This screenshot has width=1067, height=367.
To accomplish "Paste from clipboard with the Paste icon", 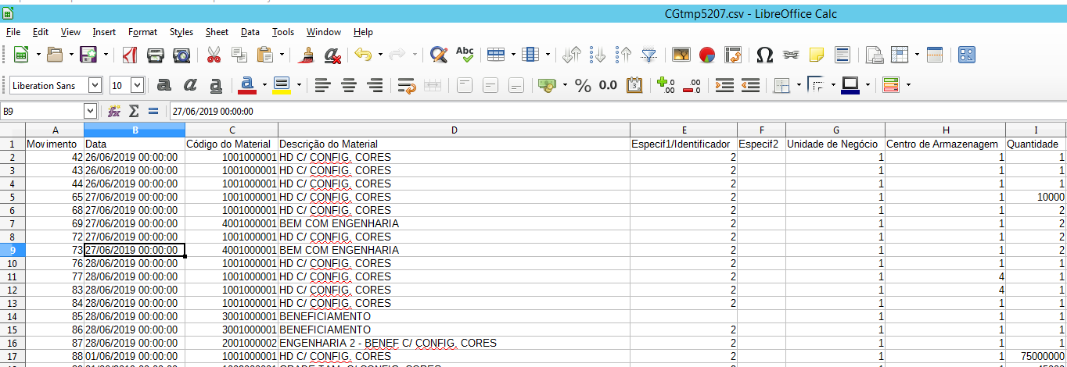I will 265,55.
